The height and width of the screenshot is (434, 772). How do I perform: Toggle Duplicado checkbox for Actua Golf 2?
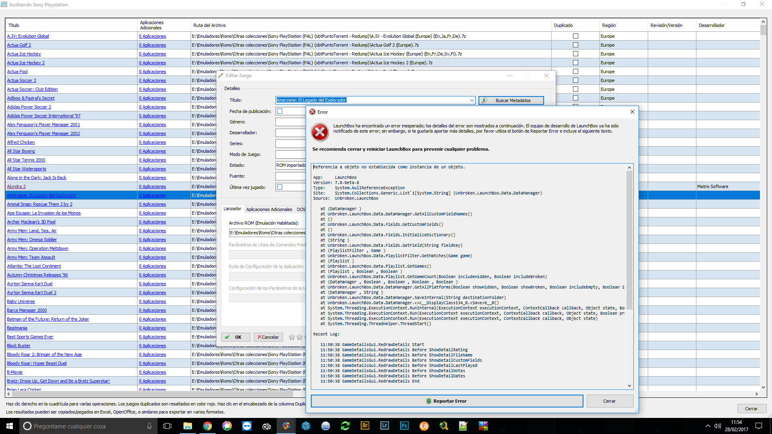coord(575,45)
